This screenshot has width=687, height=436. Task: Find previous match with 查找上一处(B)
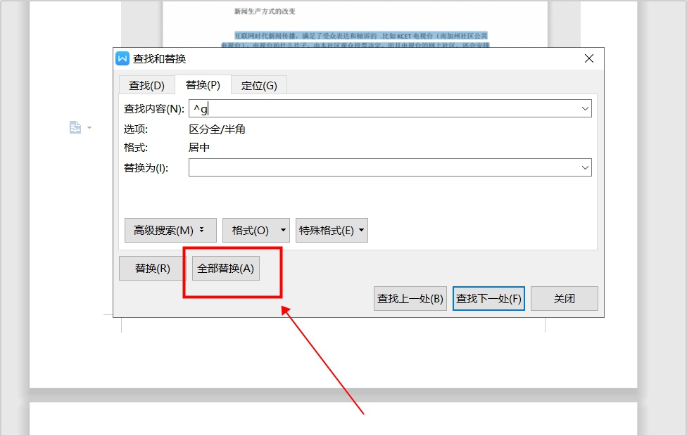pyautogui.click(x=410, y=298)
